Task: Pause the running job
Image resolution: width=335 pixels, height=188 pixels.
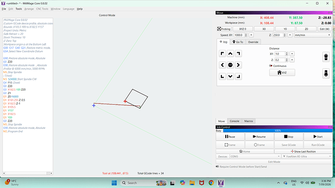Action: (230, 137)
